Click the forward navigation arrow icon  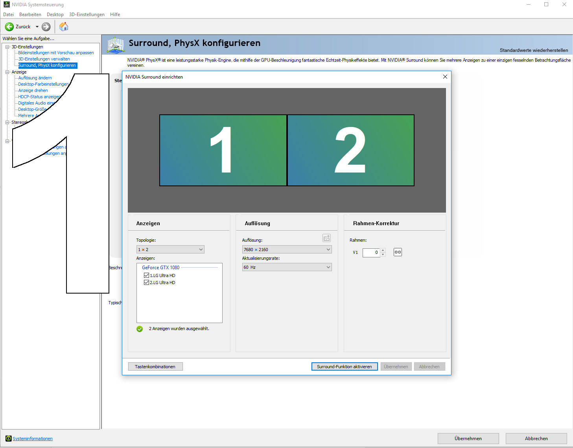coord(46,27)
